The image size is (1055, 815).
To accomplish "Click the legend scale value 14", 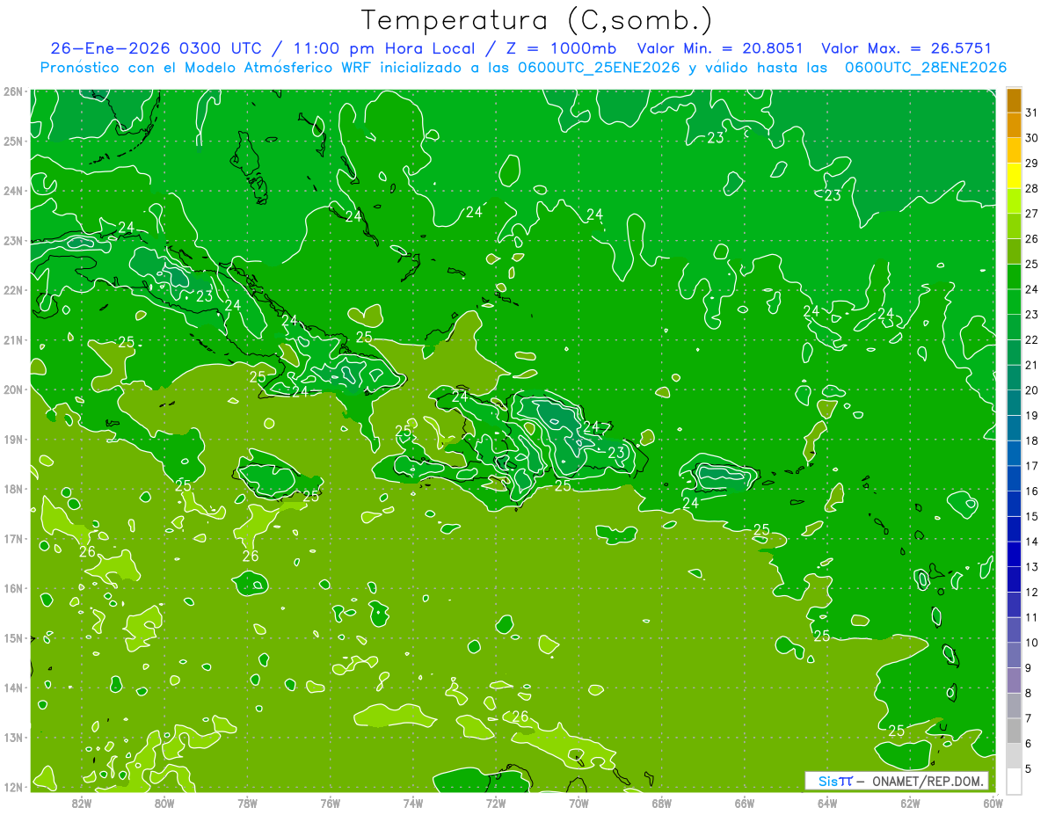I will pyautogui.click(x=1032, y=542).
